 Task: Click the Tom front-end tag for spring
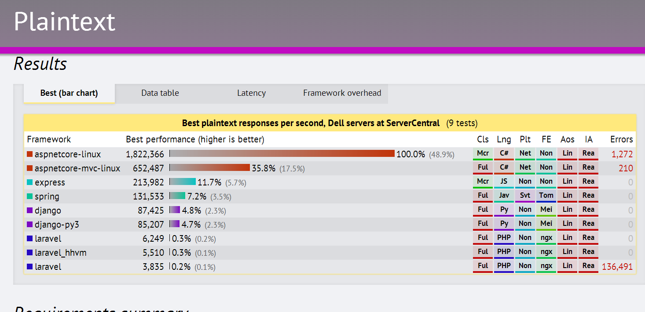click(x=546, y=196)
